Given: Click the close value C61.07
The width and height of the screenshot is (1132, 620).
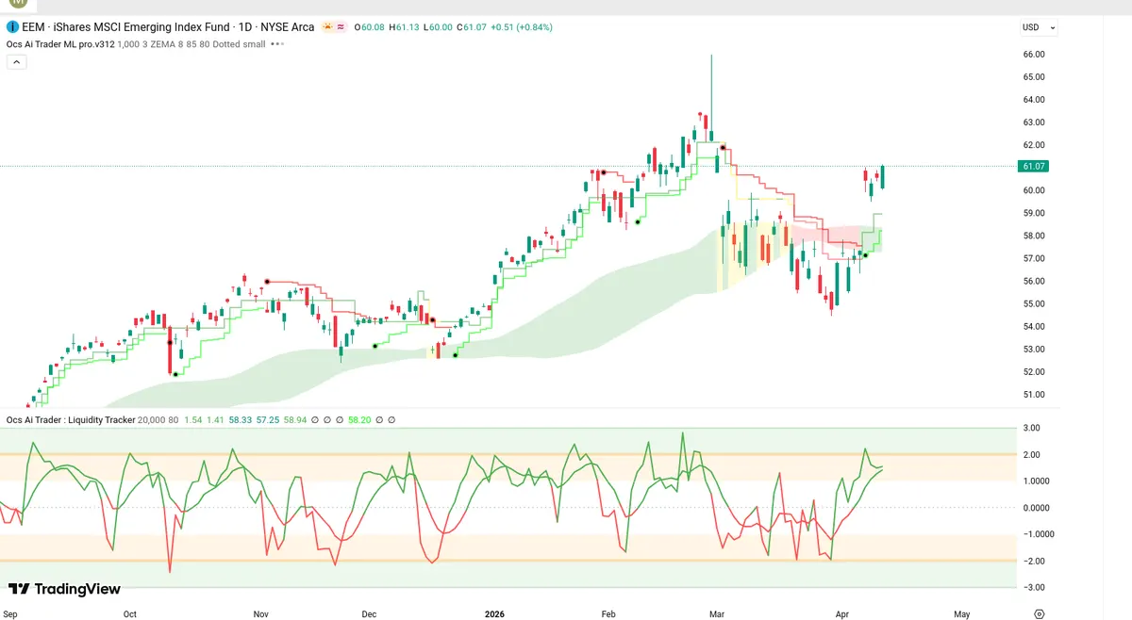Looking at the screenshot, I should [x=471, y=27].
